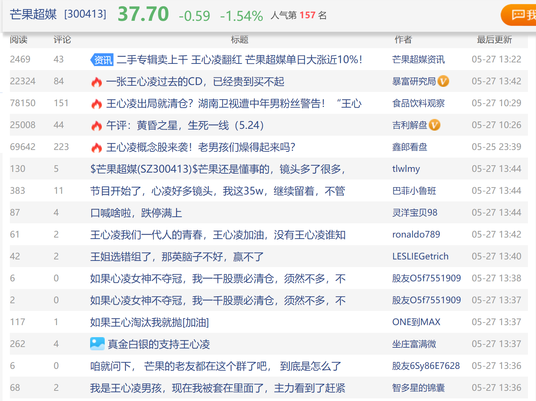Click the price change -0.59
The width and height of the screenshot is (536, 401).
tap(194, 16)
